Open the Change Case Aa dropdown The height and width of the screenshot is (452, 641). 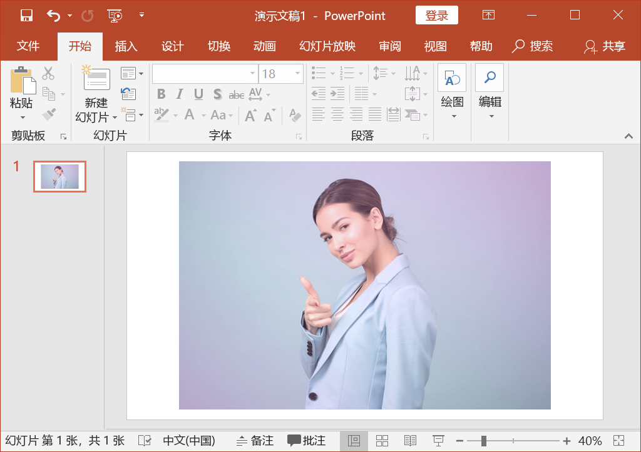(x=222, y=115)
